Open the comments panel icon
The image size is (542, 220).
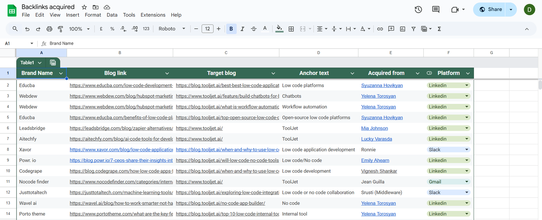pyautogui.click(x=436, y=9)
